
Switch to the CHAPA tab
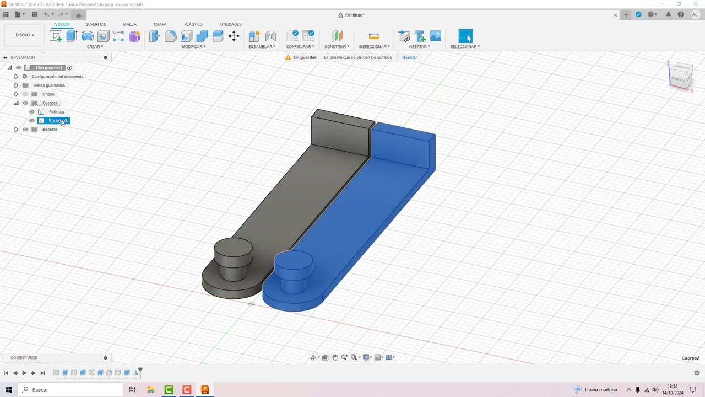pyautogui.click(x=160, y=24)
